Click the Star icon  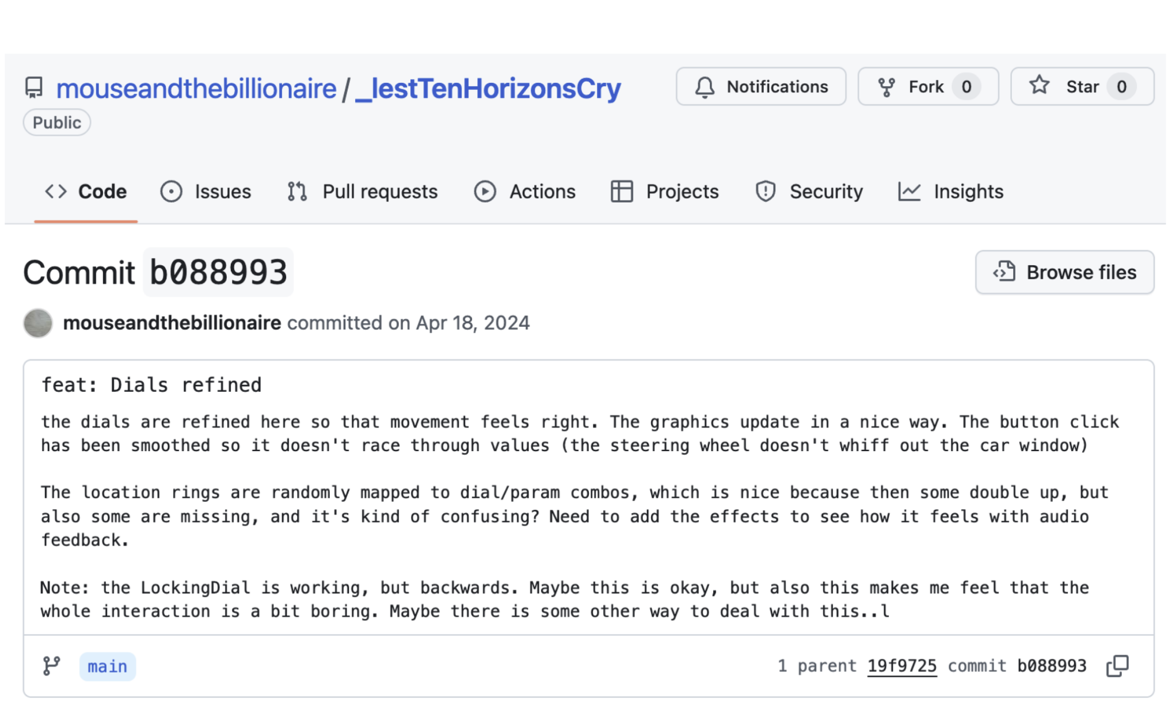[x=1039, y=86]
